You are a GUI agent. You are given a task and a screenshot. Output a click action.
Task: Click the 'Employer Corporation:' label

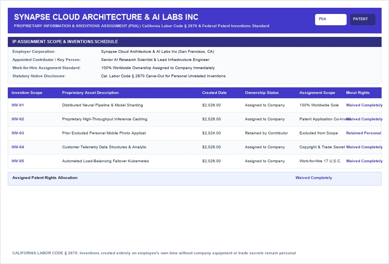34,52
